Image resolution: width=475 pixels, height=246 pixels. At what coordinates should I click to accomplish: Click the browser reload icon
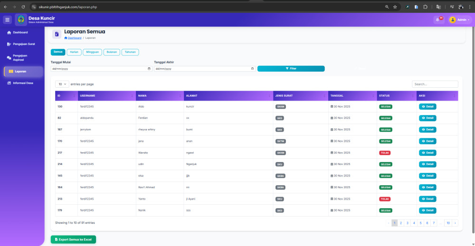[22, 7]
